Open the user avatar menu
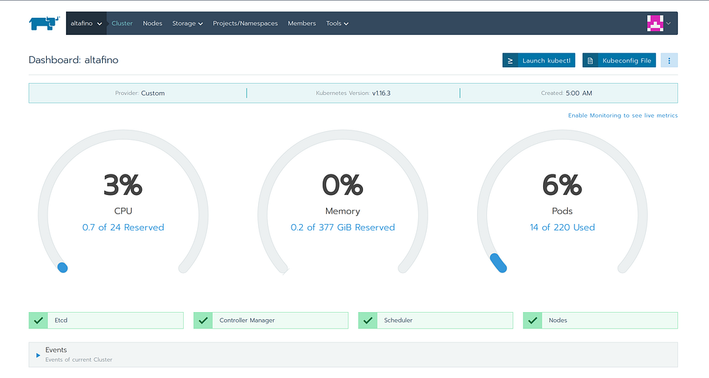This screenshot has height=378, width=709. 659,23
